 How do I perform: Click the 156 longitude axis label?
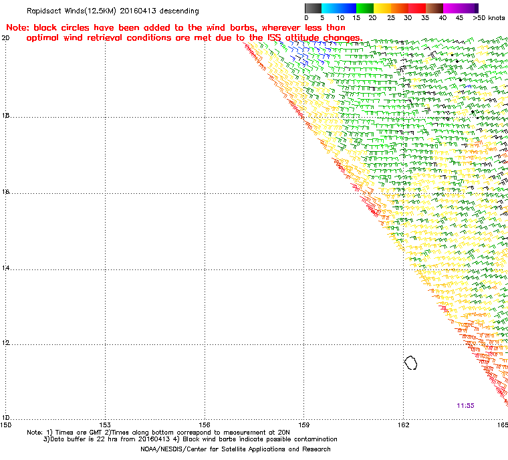[x=205, y=425]
